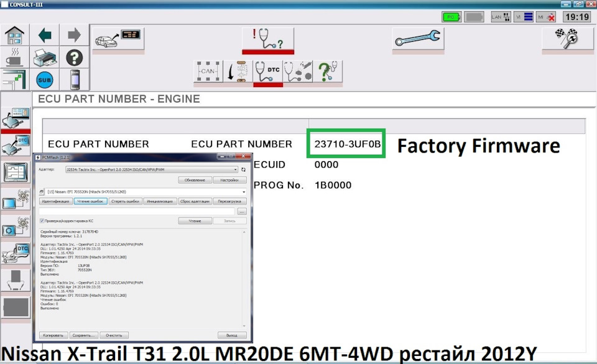Click the browse '...' button

[x=242, y=212]
